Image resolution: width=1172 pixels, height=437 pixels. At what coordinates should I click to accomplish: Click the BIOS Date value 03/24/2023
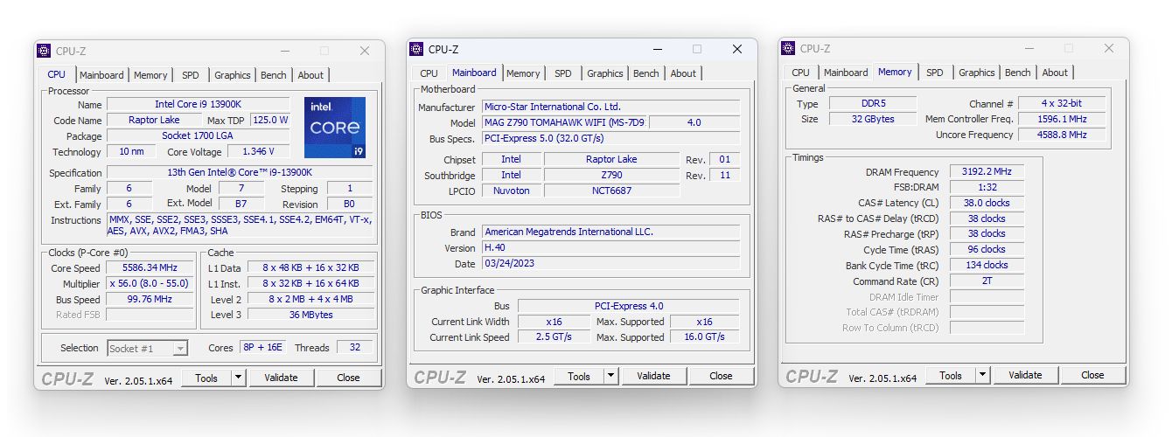point(610,264)
